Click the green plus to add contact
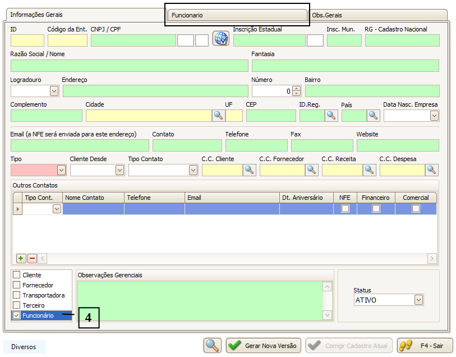Viewport: 456px width, 357px height. pos(21,258)
